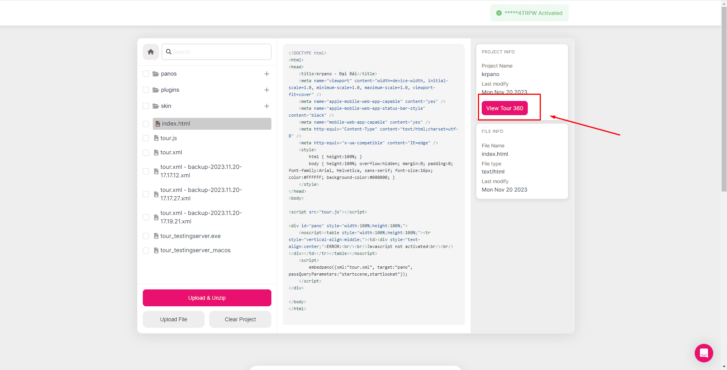Image resolution: width=727 pixels, height=370 pixels.
Task: Click the search magnifier icon
Action: pos(169,52)
